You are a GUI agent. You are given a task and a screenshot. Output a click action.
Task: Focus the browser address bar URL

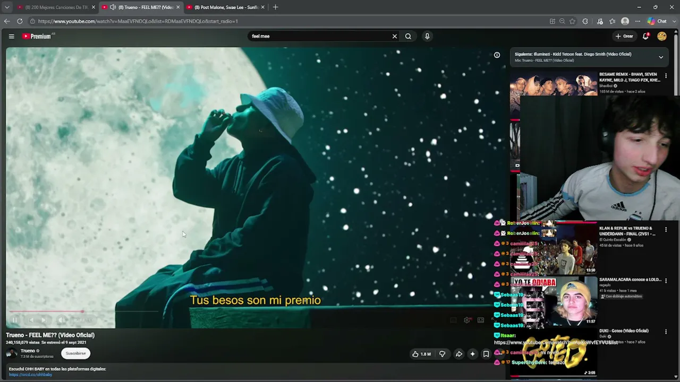coord(138,21)
